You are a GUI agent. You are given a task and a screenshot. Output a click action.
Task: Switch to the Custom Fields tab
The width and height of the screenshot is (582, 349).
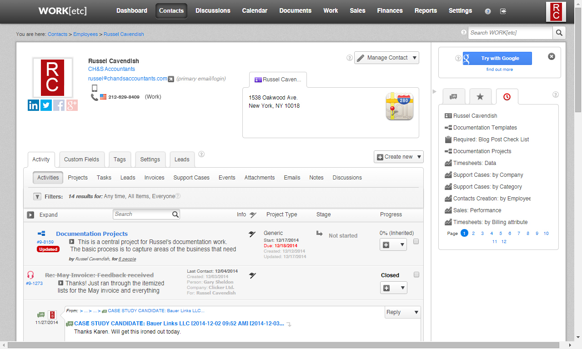pos(81,160)
